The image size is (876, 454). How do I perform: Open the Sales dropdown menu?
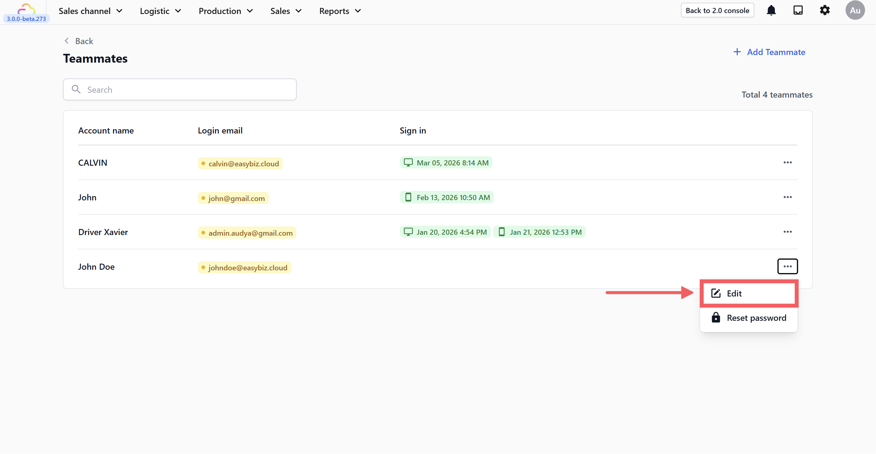click(286, 11)
